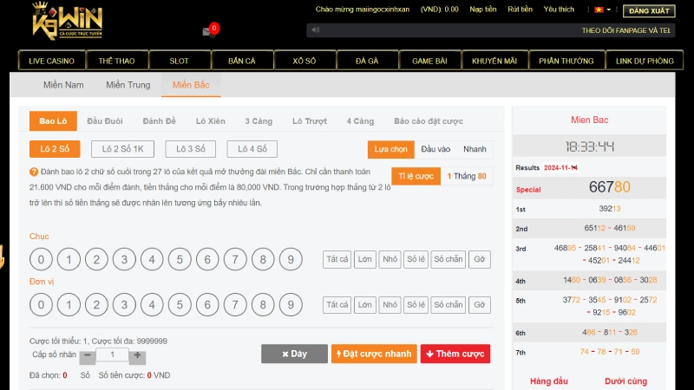Switch to the Miền Trung tab
The image size is (694, 390).
128,85
